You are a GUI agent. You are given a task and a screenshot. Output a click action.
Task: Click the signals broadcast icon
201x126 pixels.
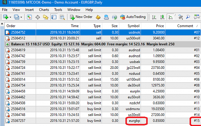pos(114,17)
